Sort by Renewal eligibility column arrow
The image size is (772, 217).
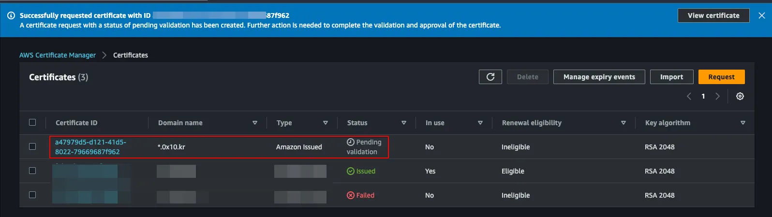click(x=624, y=123)
